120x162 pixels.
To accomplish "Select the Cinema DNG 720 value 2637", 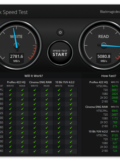I will tap(115, 115).
